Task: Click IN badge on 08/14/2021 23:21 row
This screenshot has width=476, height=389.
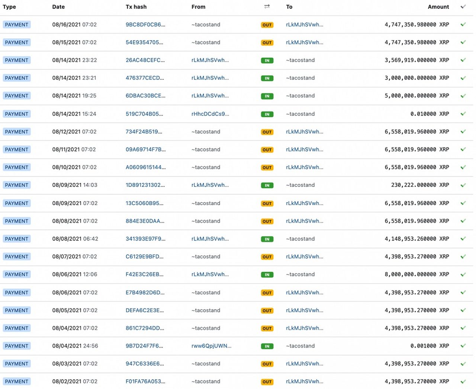Action: (x=267, y=78)
